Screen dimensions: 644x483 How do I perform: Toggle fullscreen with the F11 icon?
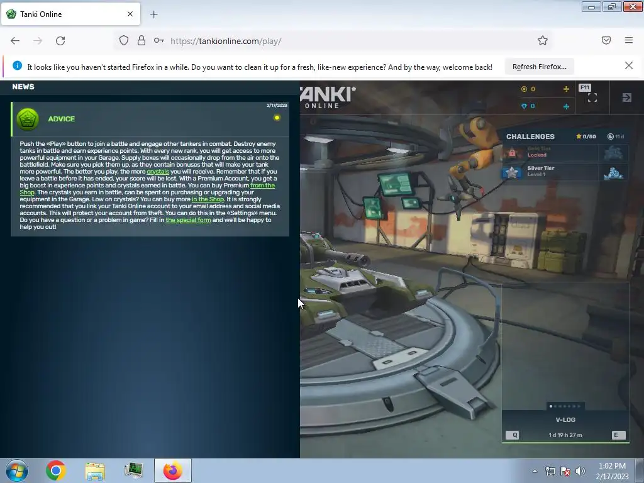tap(592, 97)
